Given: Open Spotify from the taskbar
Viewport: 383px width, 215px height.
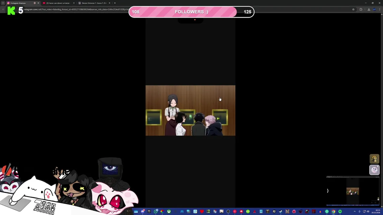Looking at the screenshot, I should [340, 211].
